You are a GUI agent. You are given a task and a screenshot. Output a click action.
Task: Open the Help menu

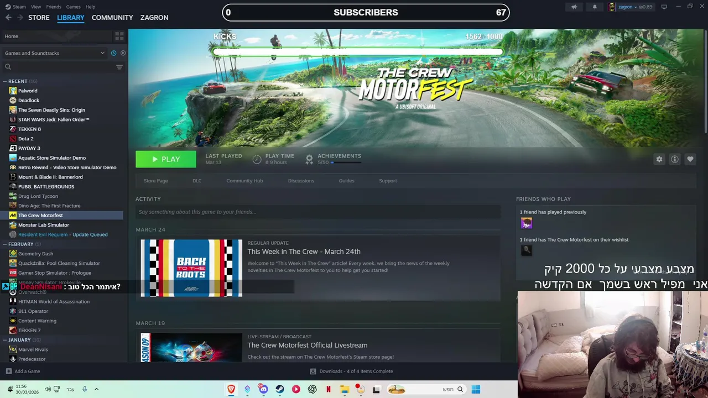[x=90, y=7]
